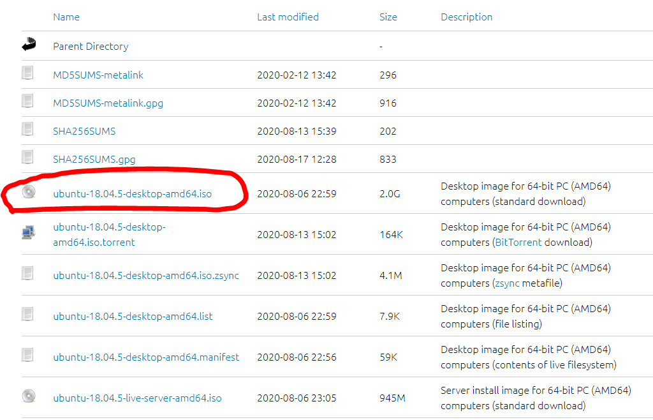Click the 'contents of live filesystem' description
Screen dimensions: 653x420
[554, 365]
